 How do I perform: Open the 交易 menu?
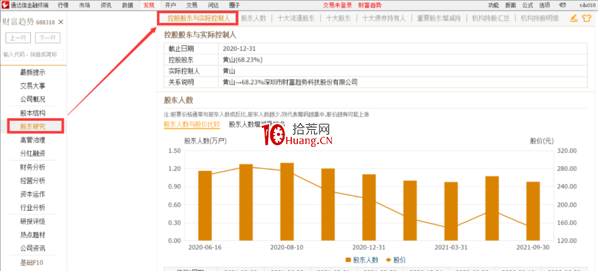coord(192,5)
